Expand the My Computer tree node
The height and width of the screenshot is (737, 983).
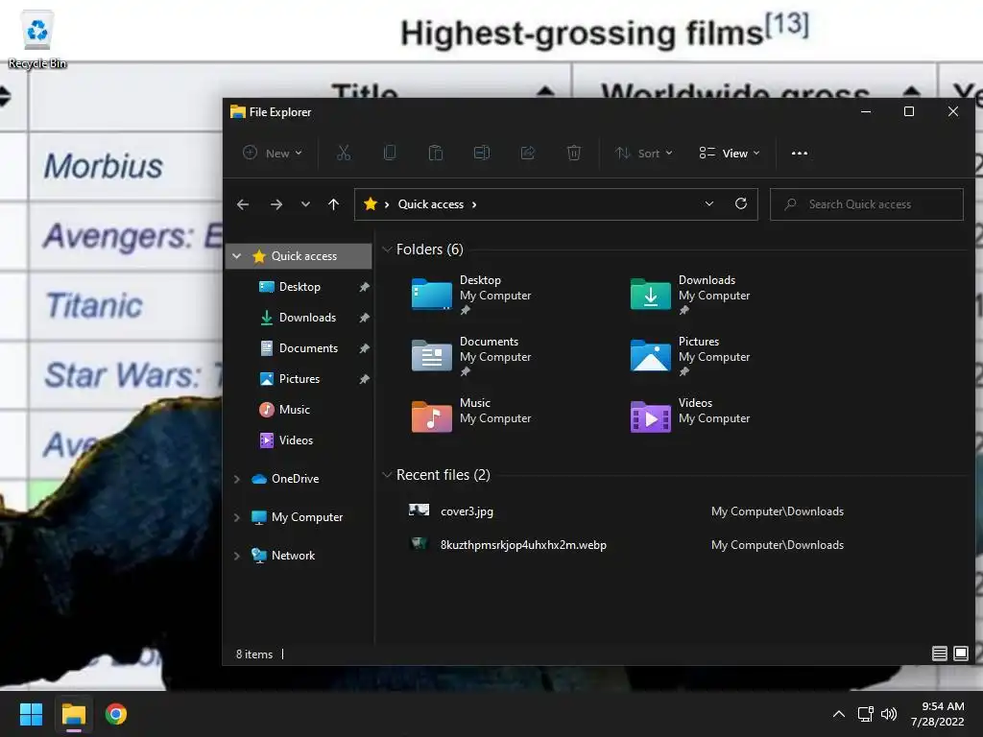click(x=236, y=517)
